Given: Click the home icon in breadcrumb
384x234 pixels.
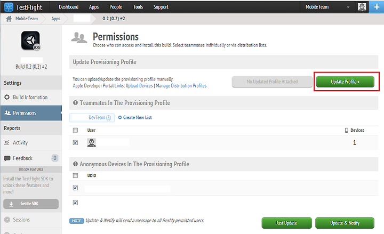Looking at the screenshot, I should pos(9,19).
